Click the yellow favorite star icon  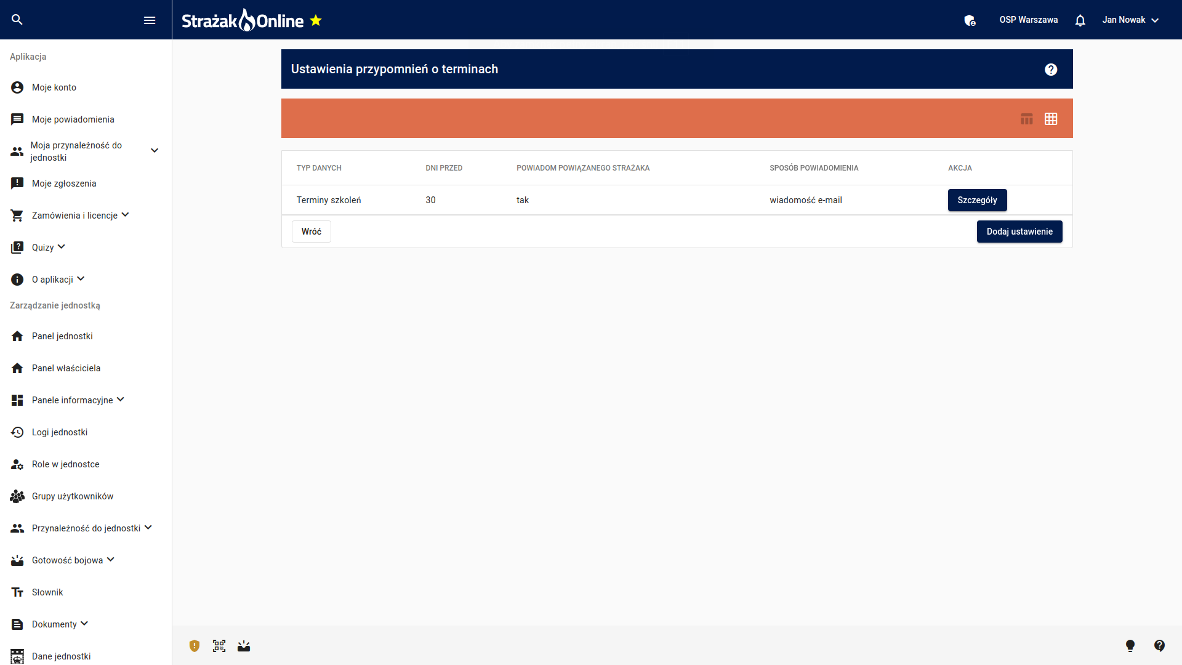(x=316, y=20)
